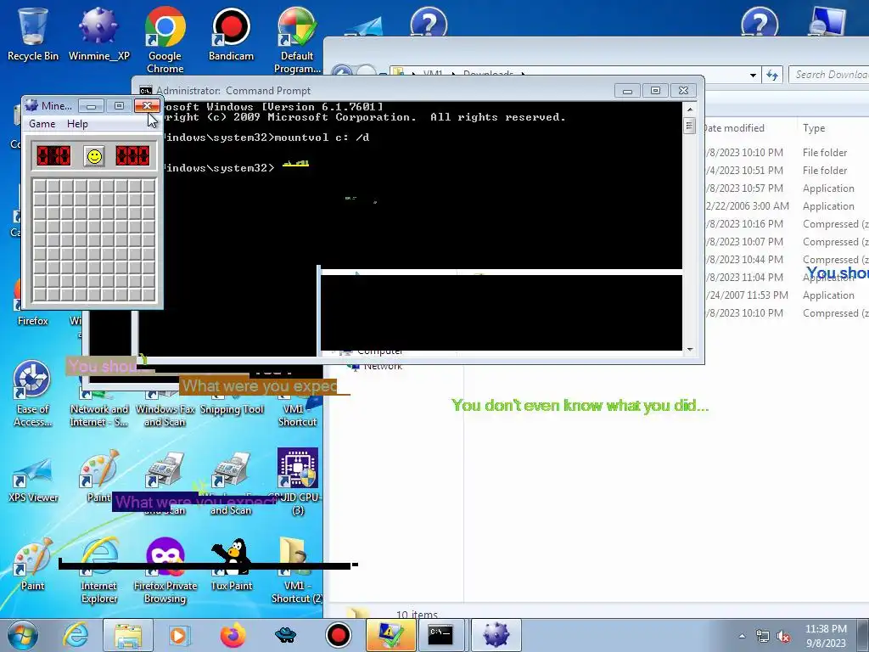Click the help question-mark desktop icon at top right
This screenshot has width=869, height=652.
click(x=760, y=22)
